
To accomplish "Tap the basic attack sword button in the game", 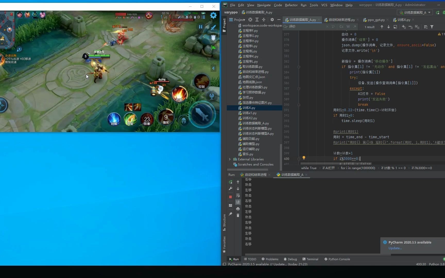I will (x=202, y=115).
